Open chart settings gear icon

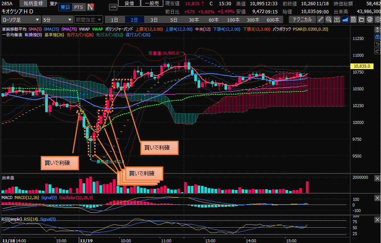[377, 19]
